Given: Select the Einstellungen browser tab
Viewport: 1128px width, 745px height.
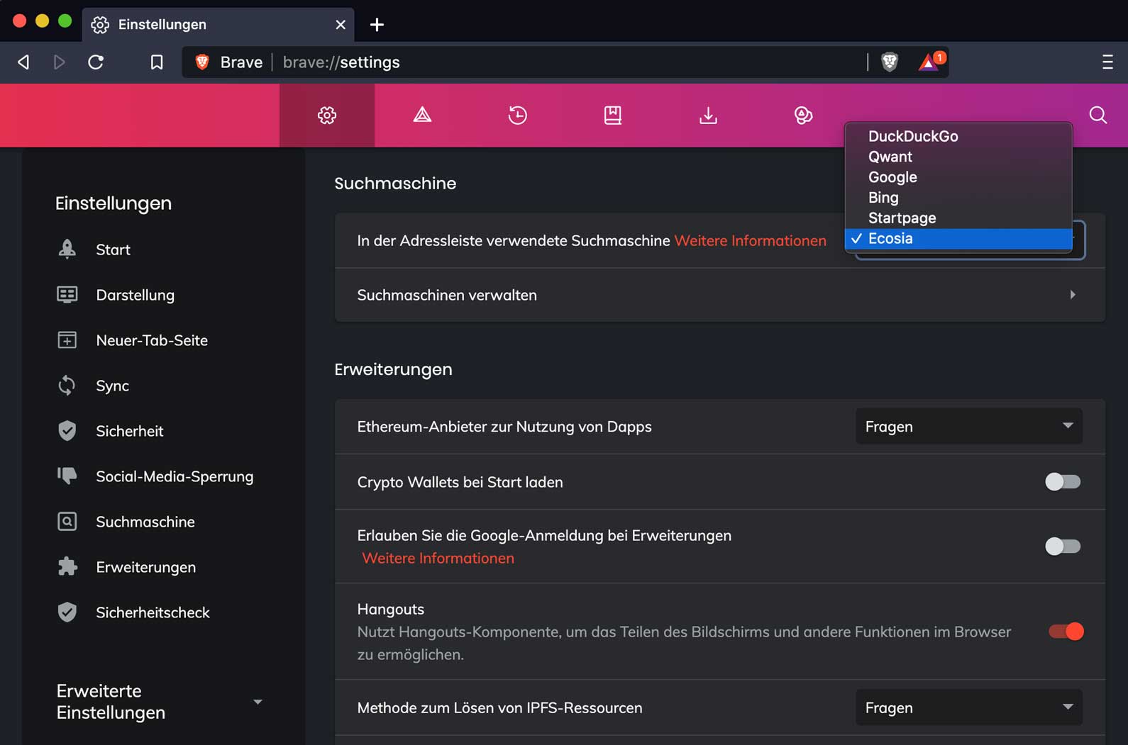Looking at the screenshot, I should (x=219, y=25).
